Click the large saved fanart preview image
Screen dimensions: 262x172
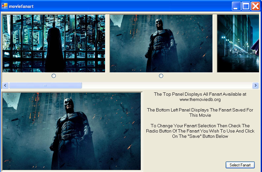(71, 131)
